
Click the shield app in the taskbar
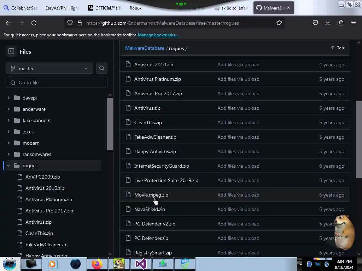click(185, 264)
